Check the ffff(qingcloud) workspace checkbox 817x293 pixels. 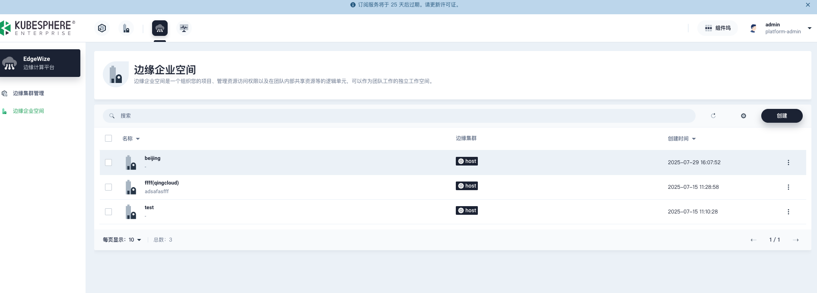[x=108, y=187]
